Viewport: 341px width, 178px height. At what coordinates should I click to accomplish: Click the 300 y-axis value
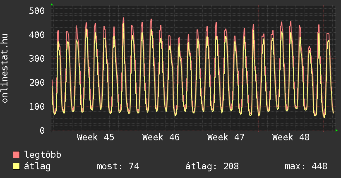pyautogui.click(x=37, y=59)
